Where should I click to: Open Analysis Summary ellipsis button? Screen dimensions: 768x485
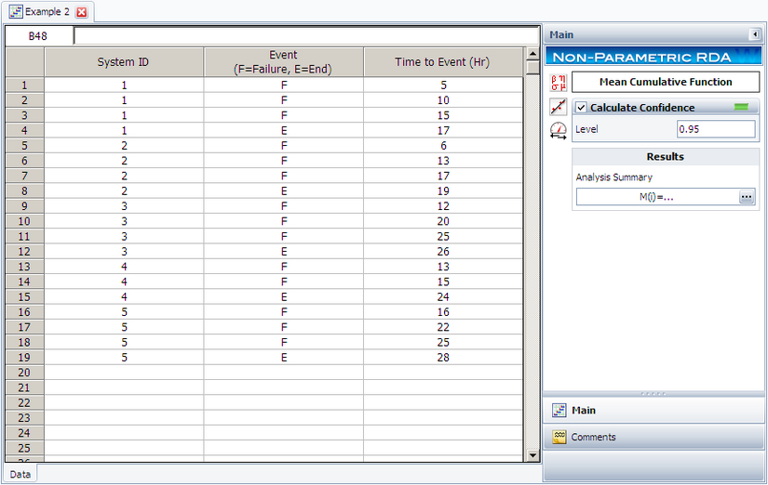pos(747,197)
